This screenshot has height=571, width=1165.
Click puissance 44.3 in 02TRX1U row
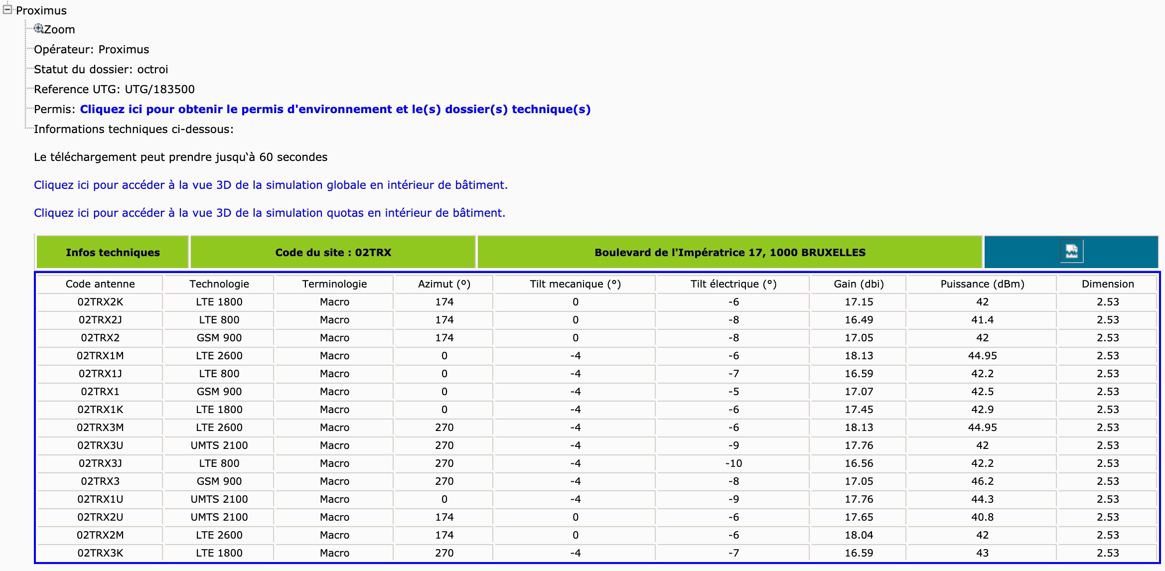pos(982,499)
